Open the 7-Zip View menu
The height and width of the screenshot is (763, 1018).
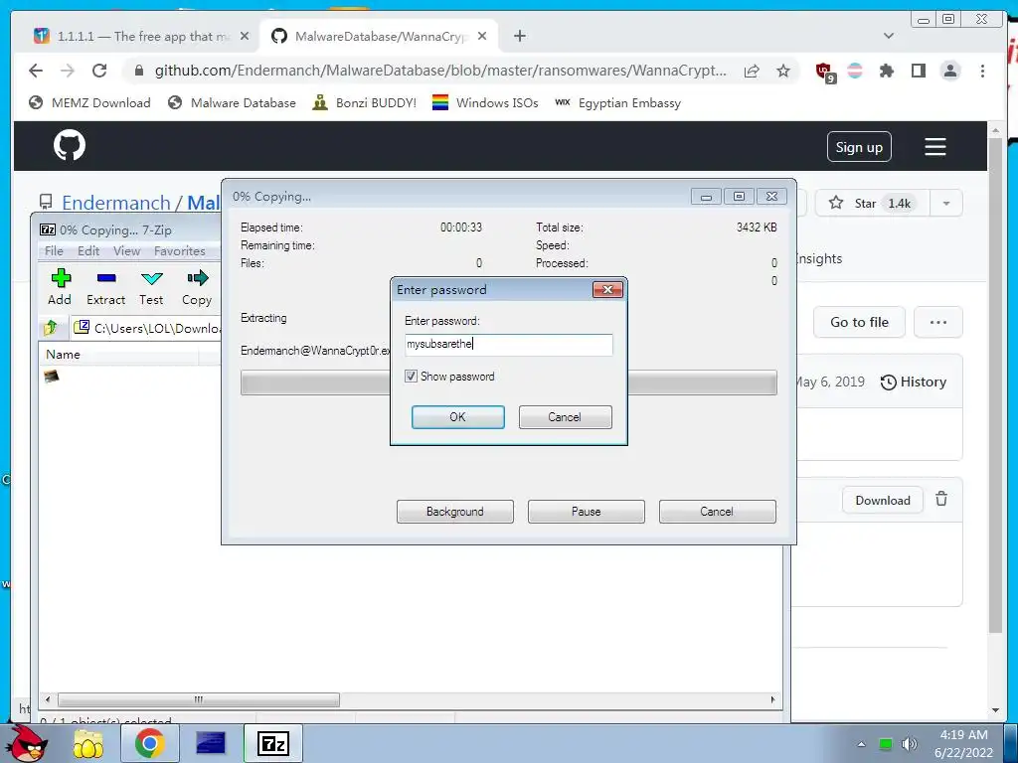pos(126,251)
